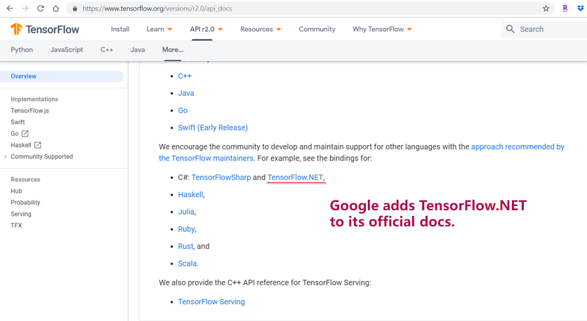Open Serving in the sidebar

(x=21, y=214)
